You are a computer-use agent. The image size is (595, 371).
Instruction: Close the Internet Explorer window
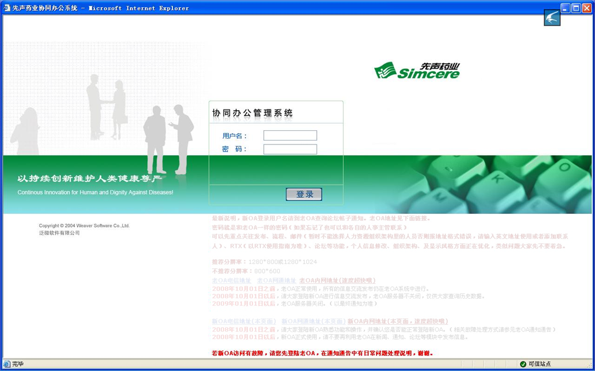click(586, 8)
